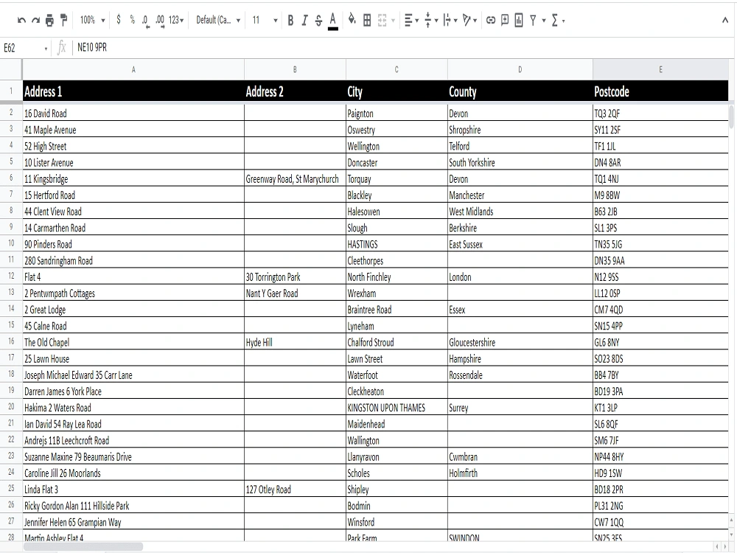Select cell '16 David Road'
The height and width of the screenshot is (553, 737).
click(133, 114)
